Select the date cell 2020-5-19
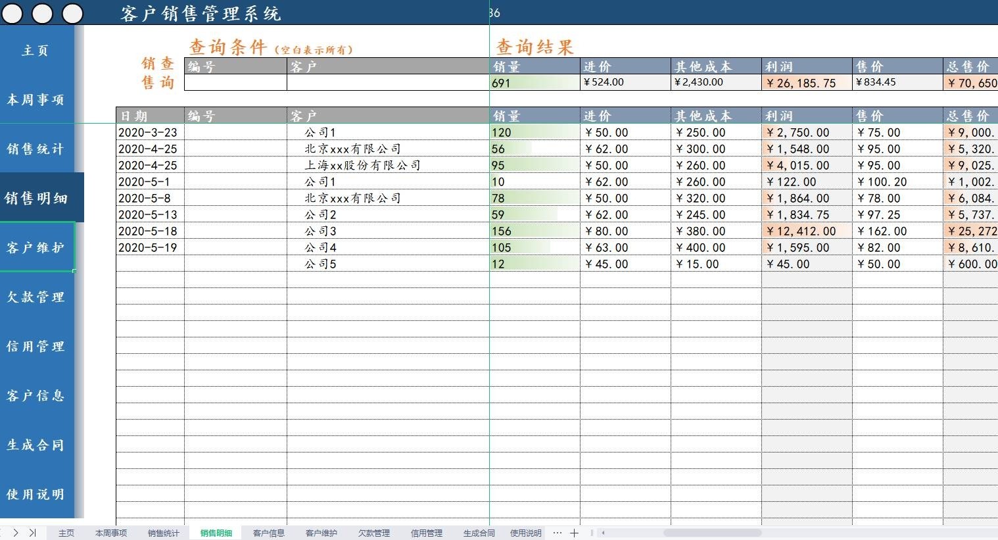Image resolution: width=998 pixels, height=540 pixels. (150, 247)
